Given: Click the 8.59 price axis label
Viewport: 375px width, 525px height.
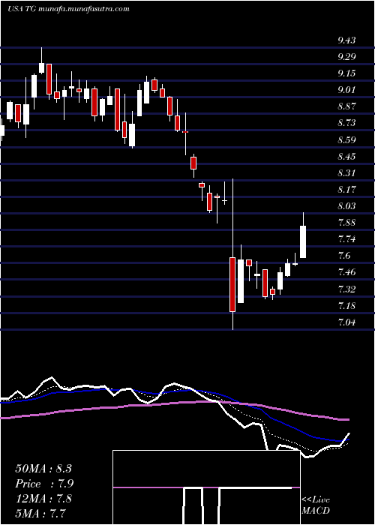Looking at the screenshot, I should click(346, 140).
